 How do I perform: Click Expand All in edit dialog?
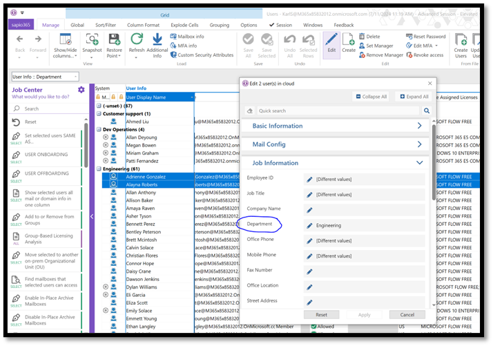pyautogui.click(x=414, y=97)
